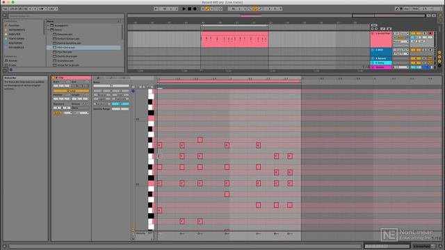Screen dimensions: 445x250
Task: Toggle the Computer MIDI Keyboard icon
Action: point(401,9)
